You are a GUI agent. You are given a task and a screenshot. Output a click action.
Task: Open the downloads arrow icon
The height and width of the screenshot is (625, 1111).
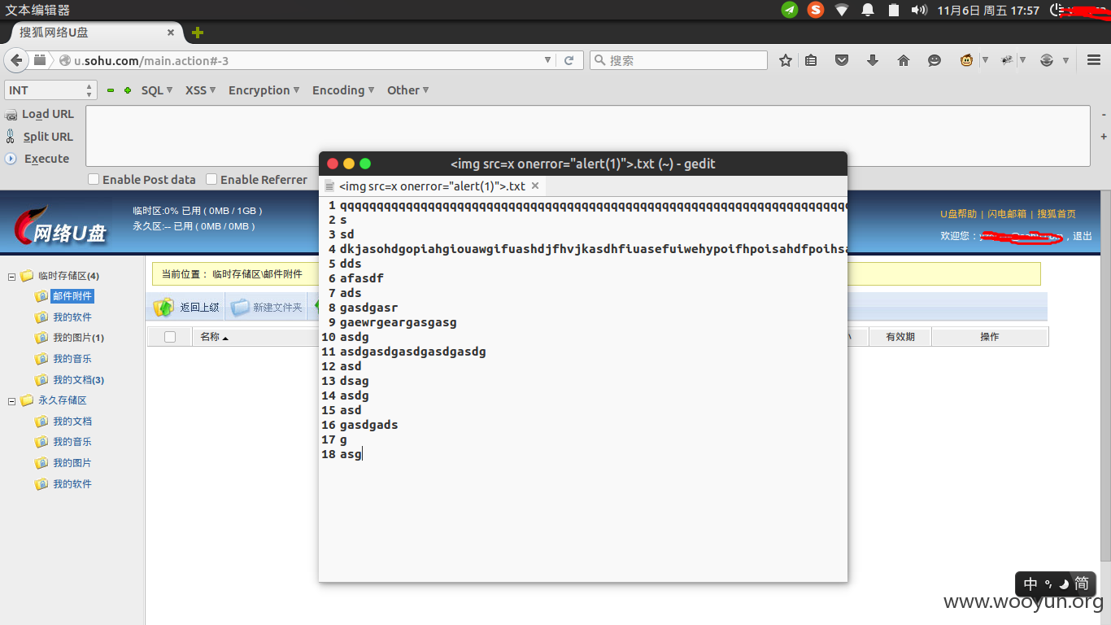[x=873, y=60]
